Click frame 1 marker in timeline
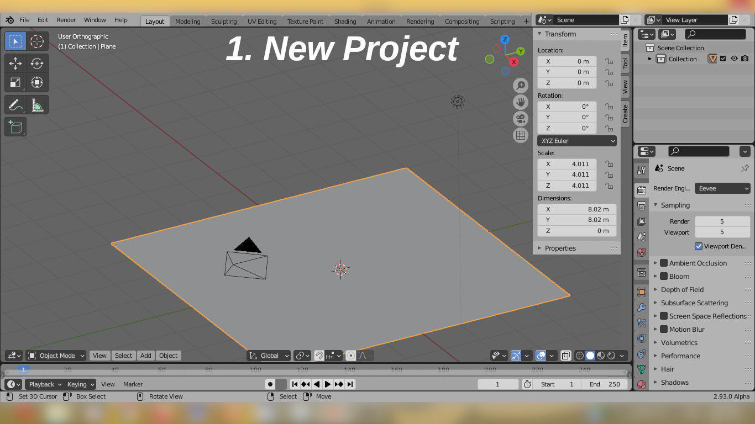 click(x=23, y=370)
